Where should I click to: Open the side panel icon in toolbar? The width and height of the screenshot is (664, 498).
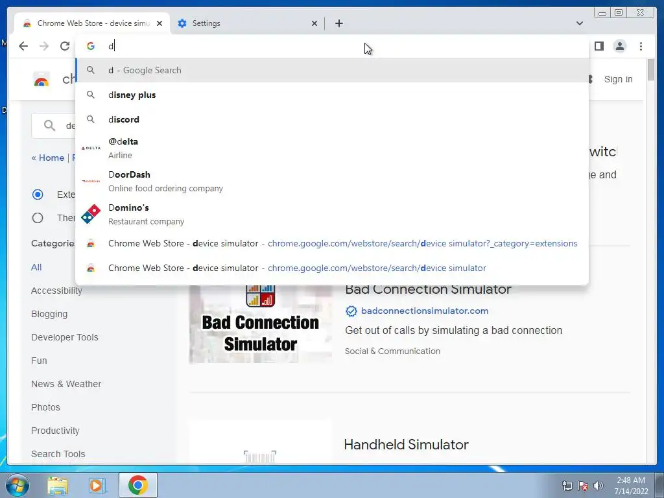599,46
